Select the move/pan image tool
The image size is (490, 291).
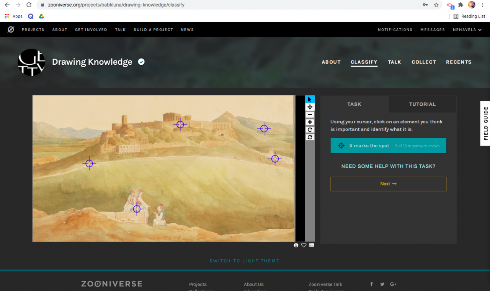click(x=310, y=107)
